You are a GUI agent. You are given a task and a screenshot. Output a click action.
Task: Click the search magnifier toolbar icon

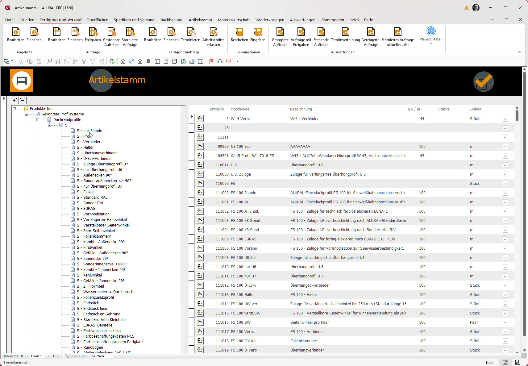click(x=49, y=61)
